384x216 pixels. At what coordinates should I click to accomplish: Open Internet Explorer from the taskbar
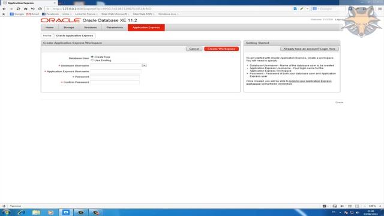tap(22, 212)
